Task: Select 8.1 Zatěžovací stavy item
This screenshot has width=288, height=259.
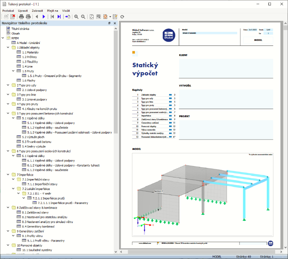Action: tap(35, 212)
